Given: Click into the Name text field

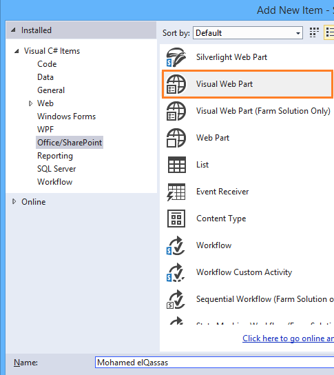Looking at the screenshot, I should (215, 363).
